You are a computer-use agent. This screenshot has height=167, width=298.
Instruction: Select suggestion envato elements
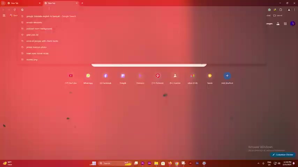pos(142,22)
